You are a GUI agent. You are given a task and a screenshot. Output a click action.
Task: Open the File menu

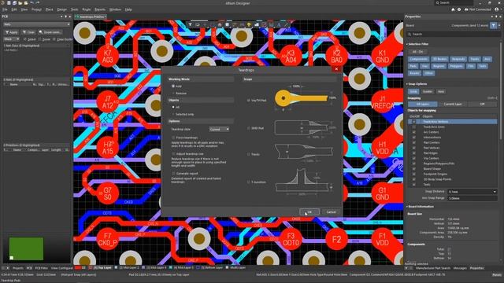tap(5, 9)
